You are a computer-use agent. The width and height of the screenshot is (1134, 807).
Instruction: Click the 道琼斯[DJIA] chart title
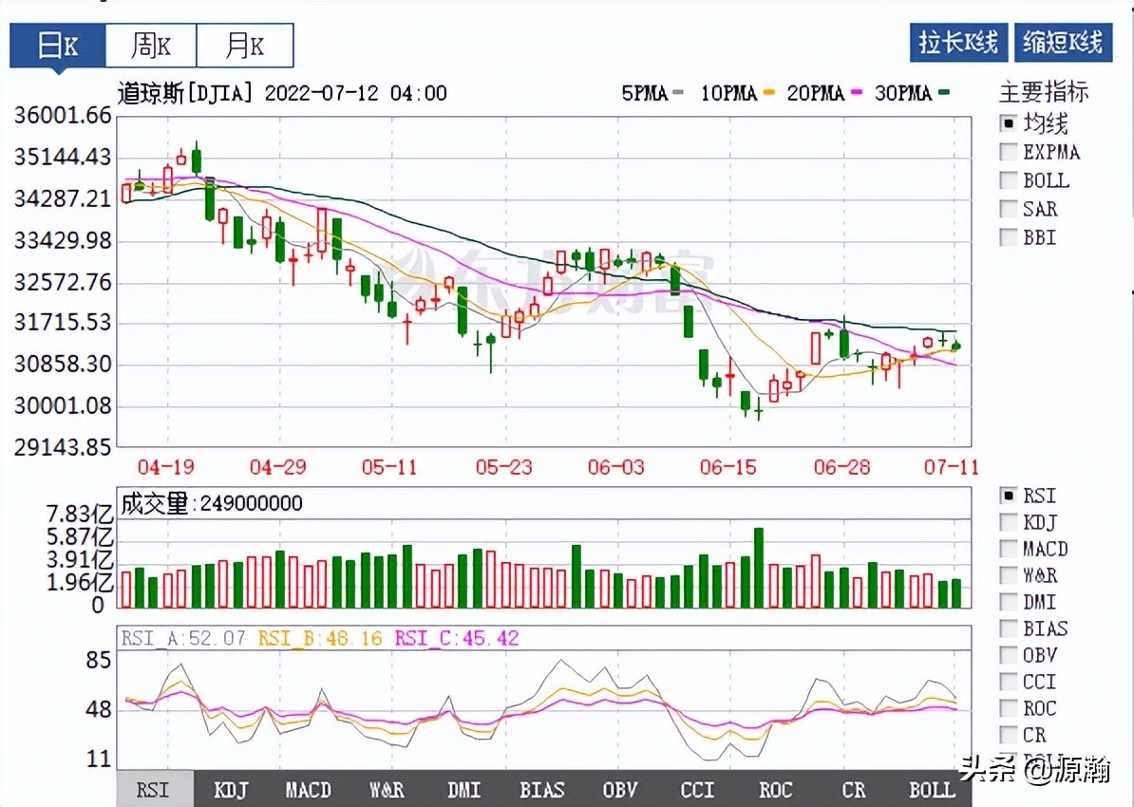(x=186, y=92)
